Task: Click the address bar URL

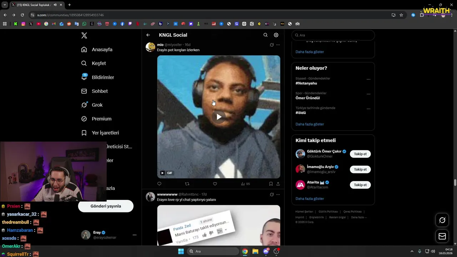Action: (x=70, y=15)
